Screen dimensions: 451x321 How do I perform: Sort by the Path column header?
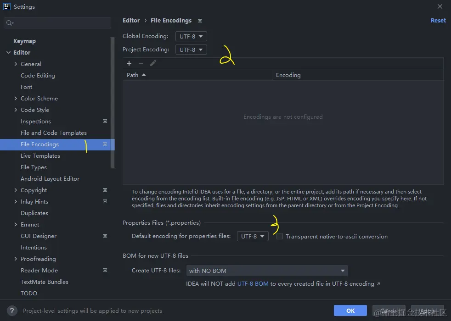(197, 75)
